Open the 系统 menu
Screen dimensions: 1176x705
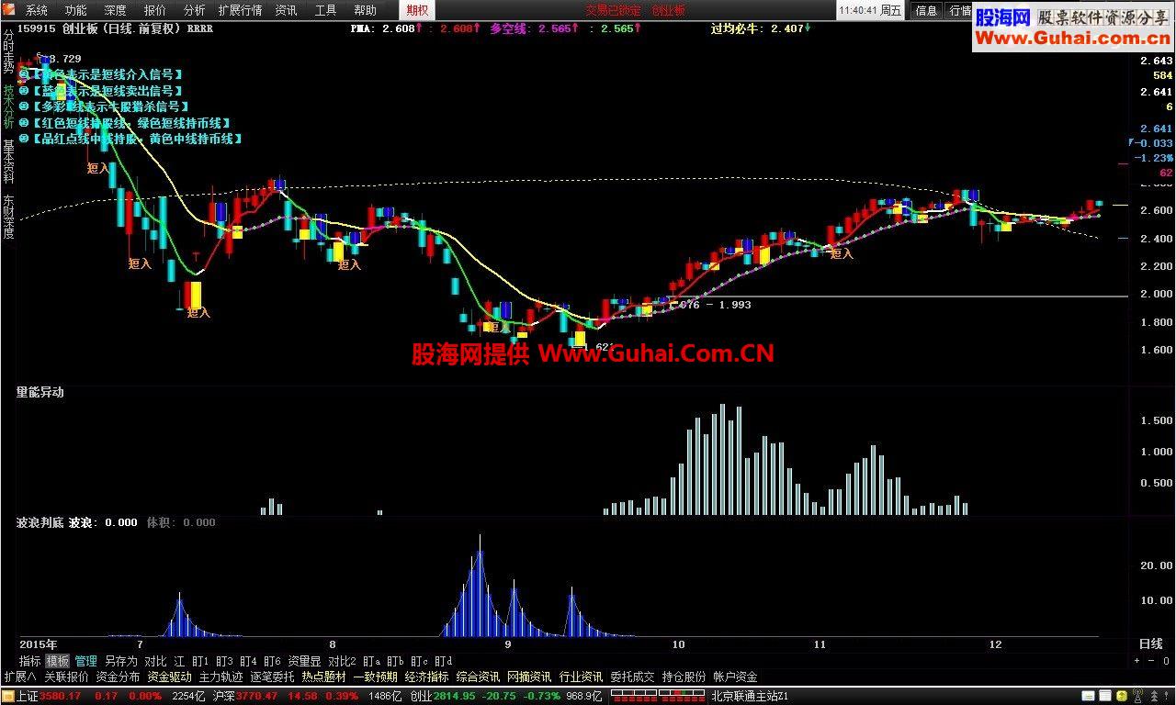point(37,10)
